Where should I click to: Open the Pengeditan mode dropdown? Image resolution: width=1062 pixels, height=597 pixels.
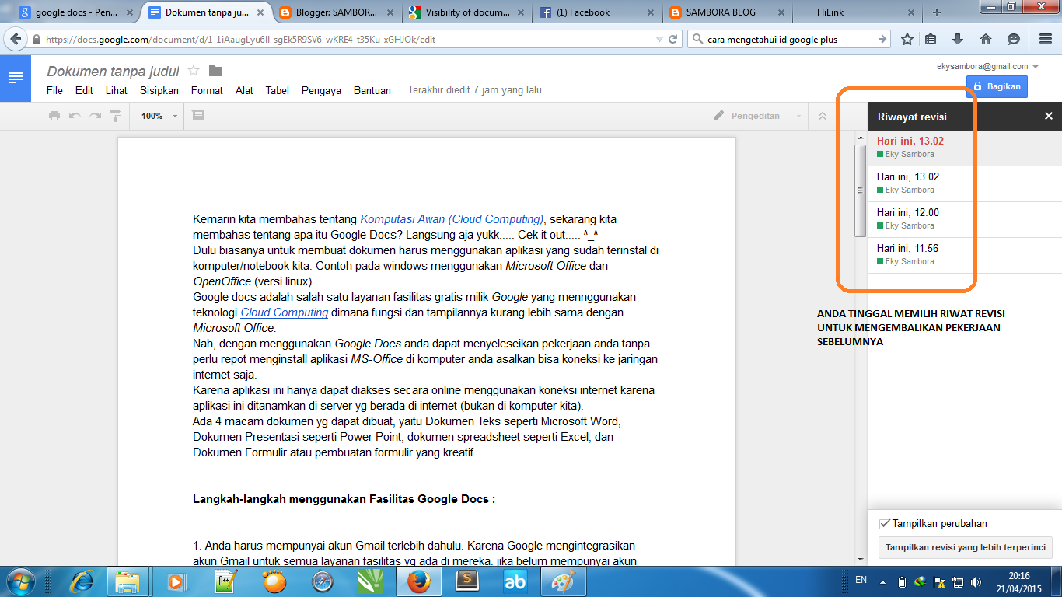click(x=757, y=116)
